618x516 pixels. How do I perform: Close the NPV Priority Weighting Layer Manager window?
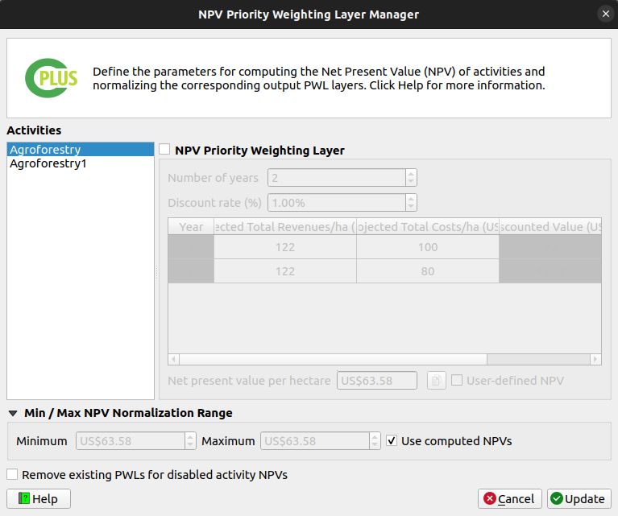tap(606, 14)
